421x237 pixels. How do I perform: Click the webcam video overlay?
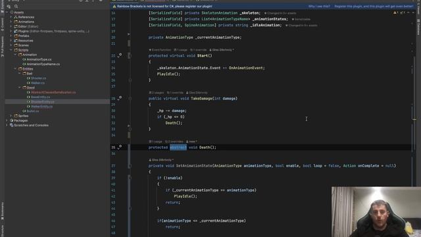click(376, 212)
